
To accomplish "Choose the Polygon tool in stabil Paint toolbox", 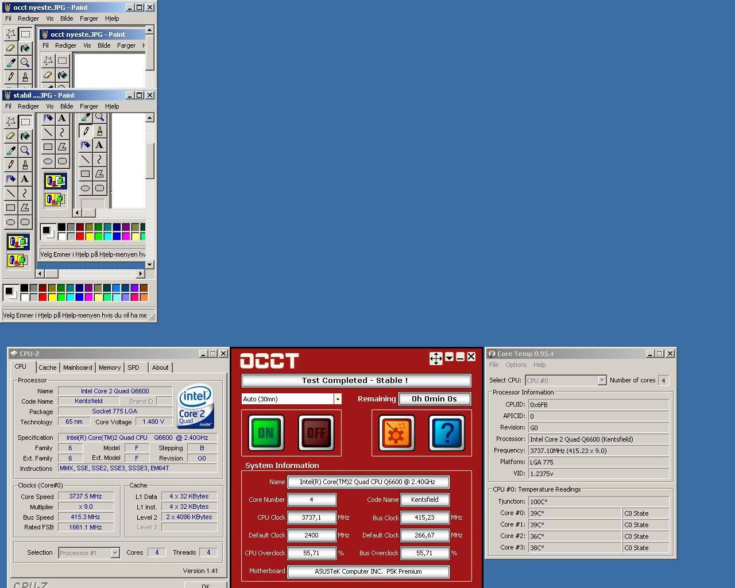I will pyautogui.click(x=25, y=207).
